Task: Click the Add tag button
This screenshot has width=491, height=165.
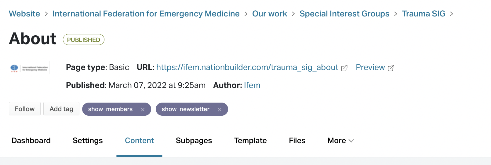Action: pyautogui.click(x=61, y=109)
